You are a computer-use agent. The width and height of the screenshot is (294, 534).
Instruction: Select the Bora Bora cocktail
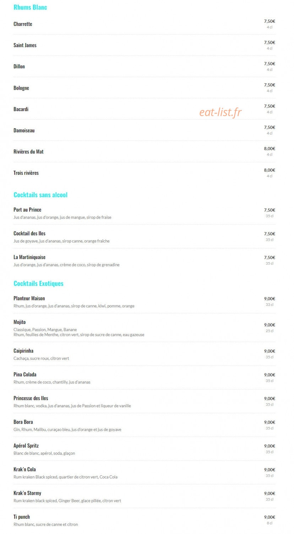(x=23, y=422)
